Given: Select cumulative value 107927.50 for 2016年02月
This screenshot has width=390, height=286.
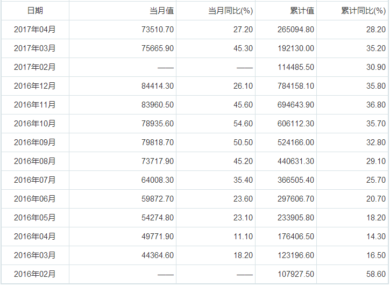Looking at the screenshot, I should (296, 274).
